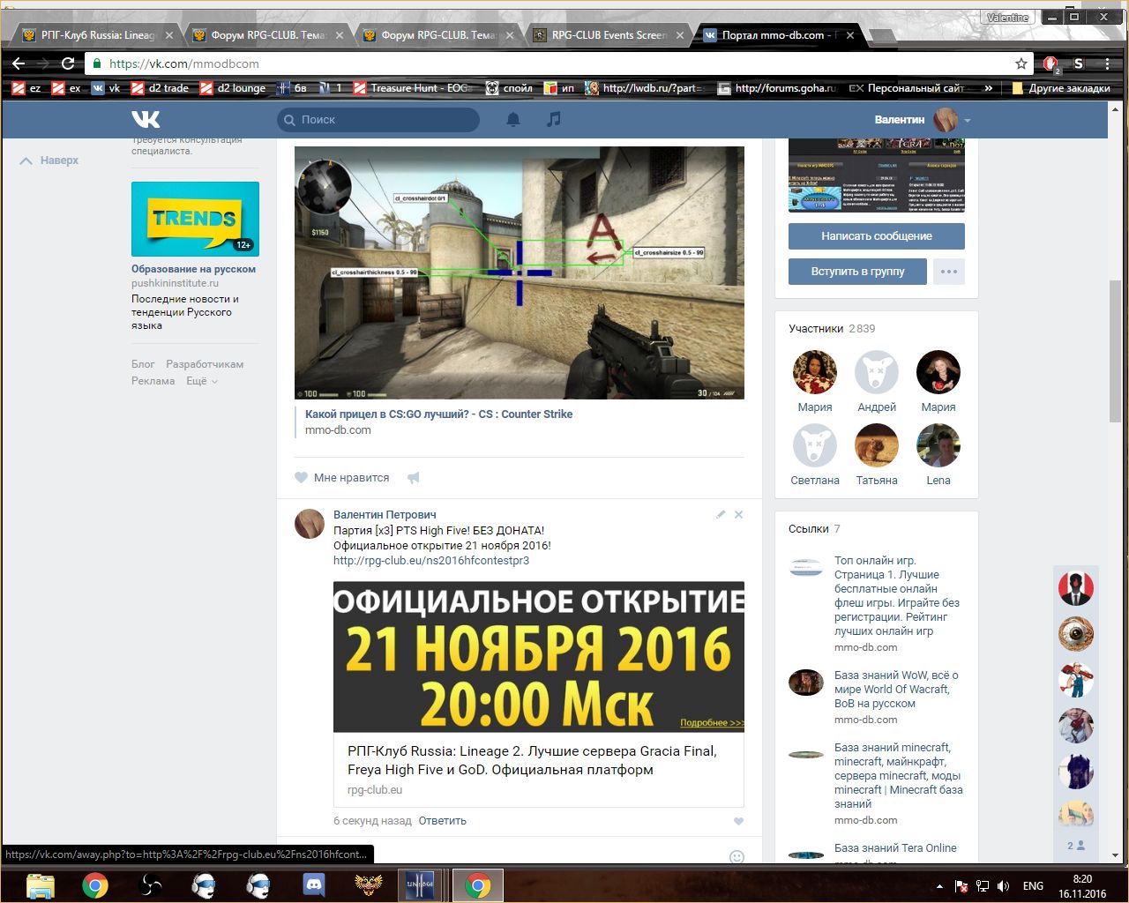
Task: Open the Chrome three-dot menu
Action: [1108, 63]
